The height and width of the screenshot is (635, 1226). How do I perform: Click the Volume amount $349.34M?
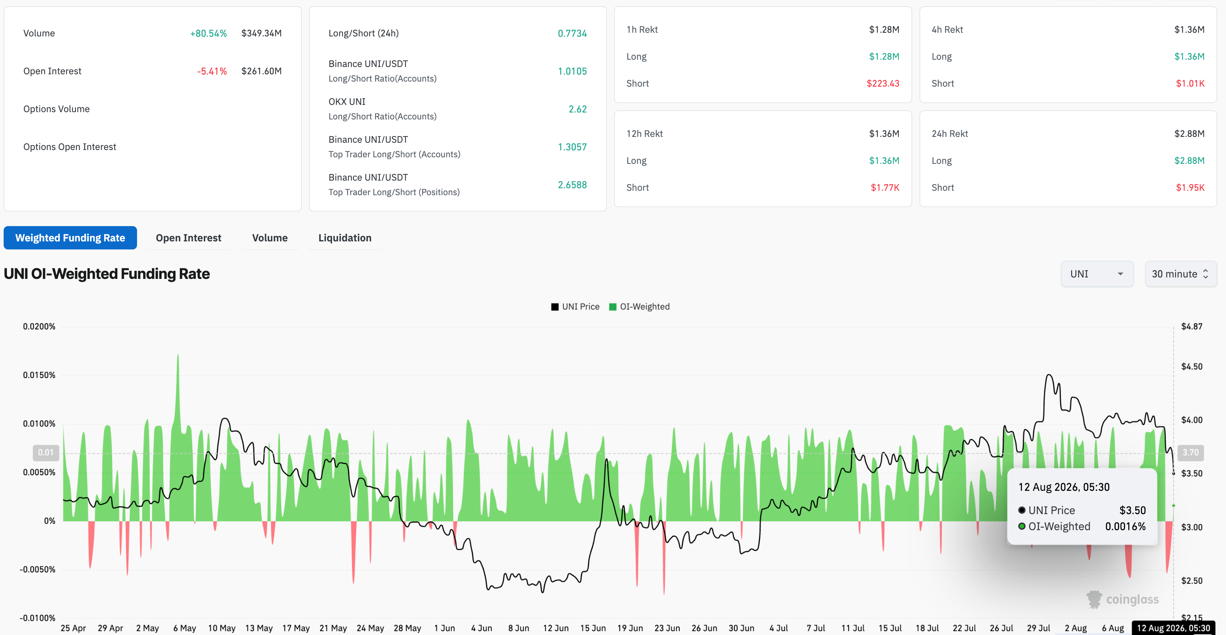(261, 33)
